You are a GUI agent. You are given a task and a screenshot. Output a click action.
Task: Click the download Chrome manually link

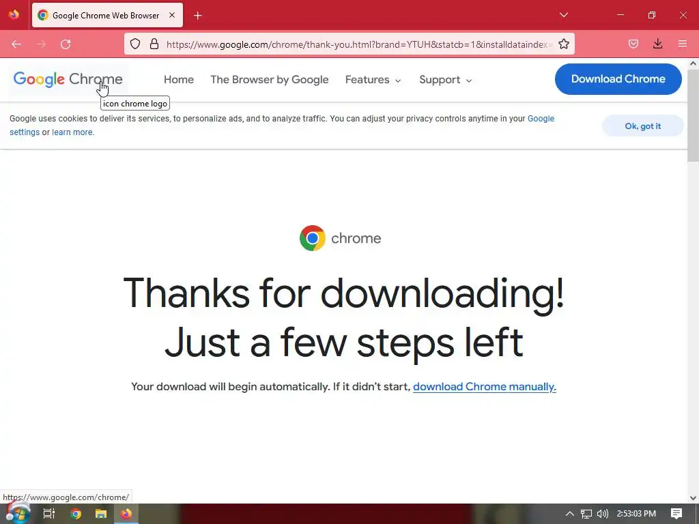(x=485, y=387)
